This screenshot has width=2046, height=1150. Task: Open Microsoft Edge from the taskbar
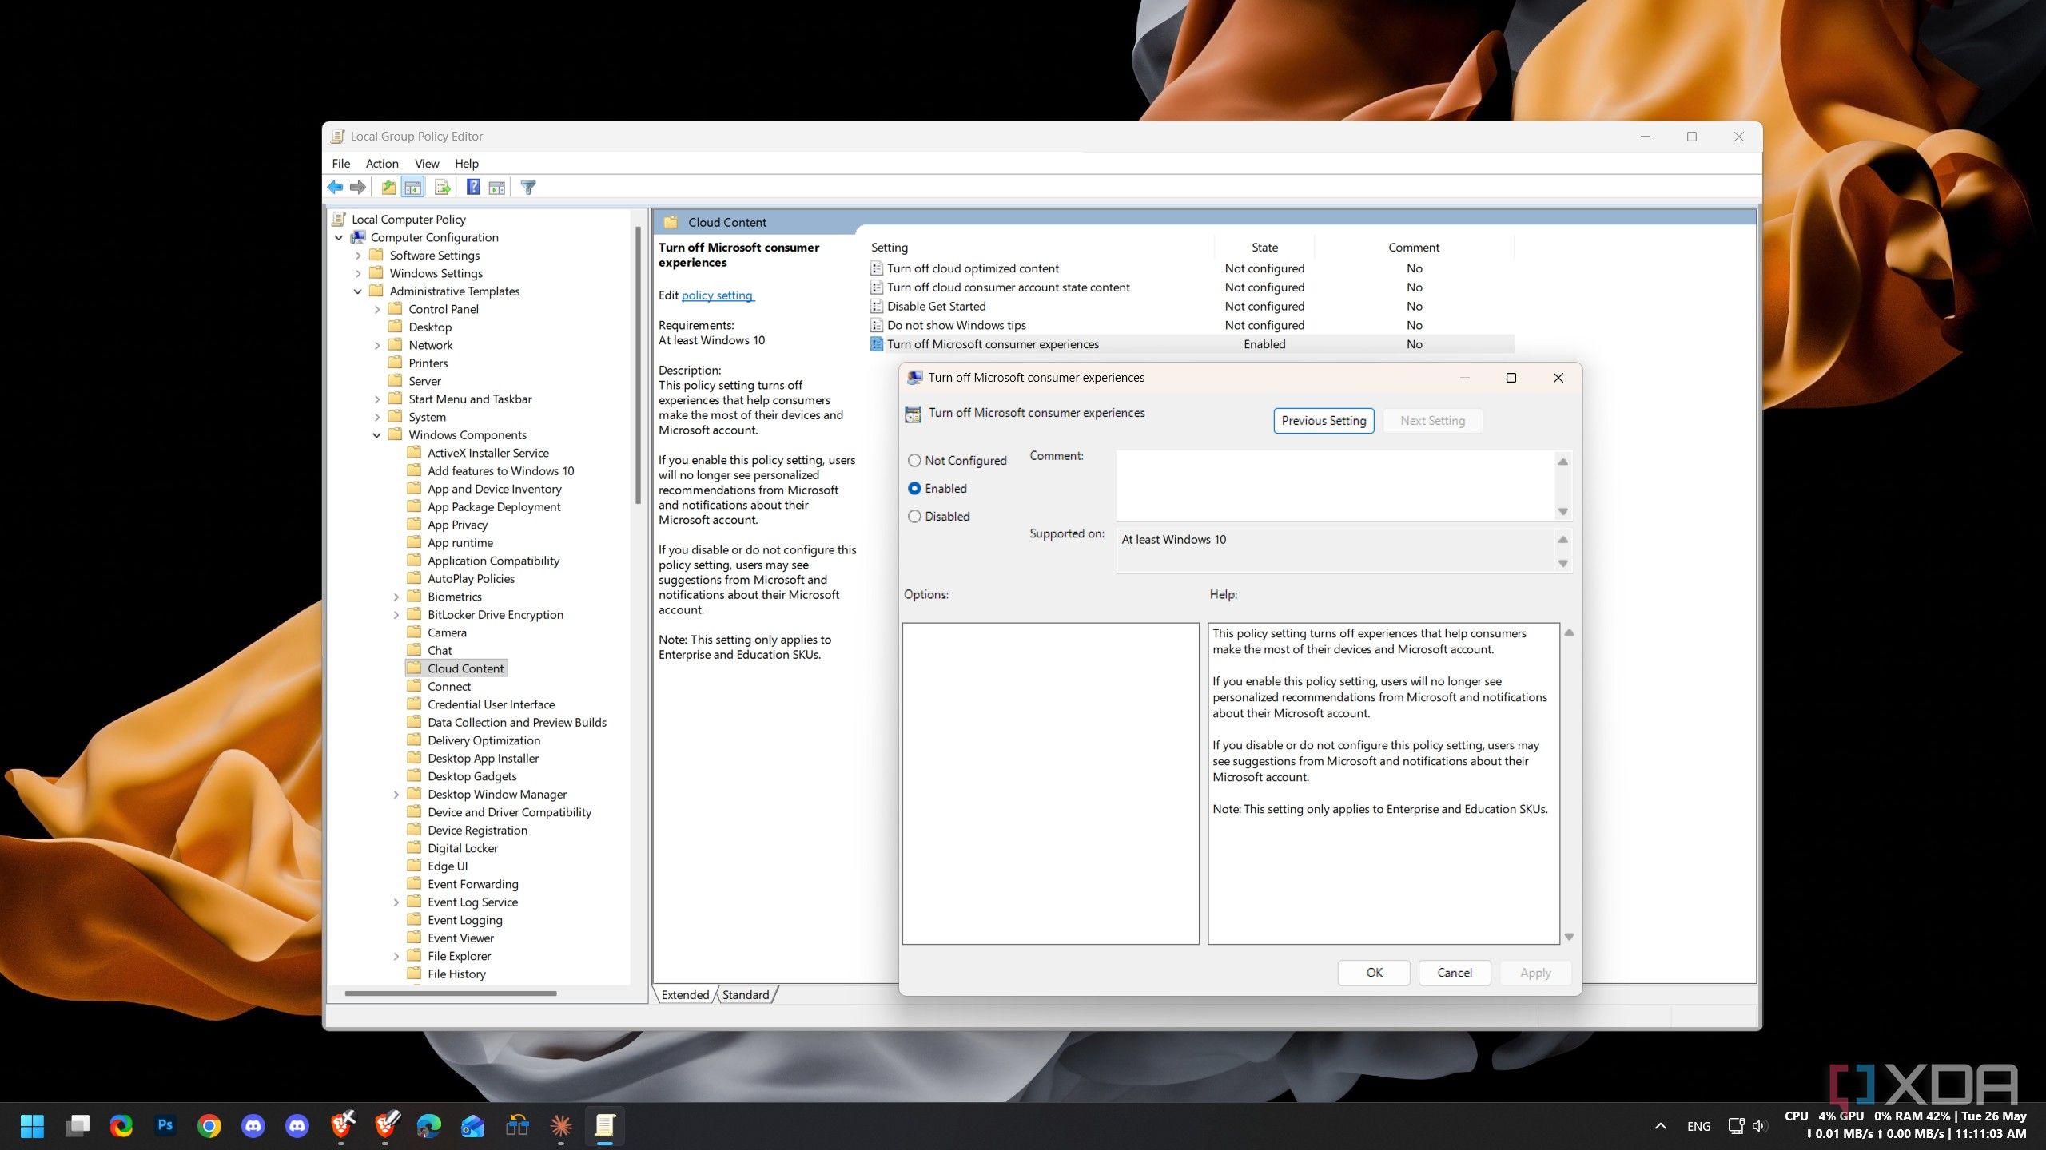pyautogui.click(x=429, y=1125)
